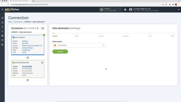Open the connections sitemap icon in the sidebar
Viewport: 181px width, 102px height.
tap(2, 22)
